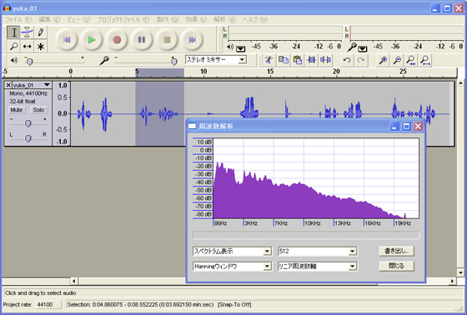Select the Zoom magnifier tool
The height and width of the screenshot is (315, 467).
tap(13, 47)
